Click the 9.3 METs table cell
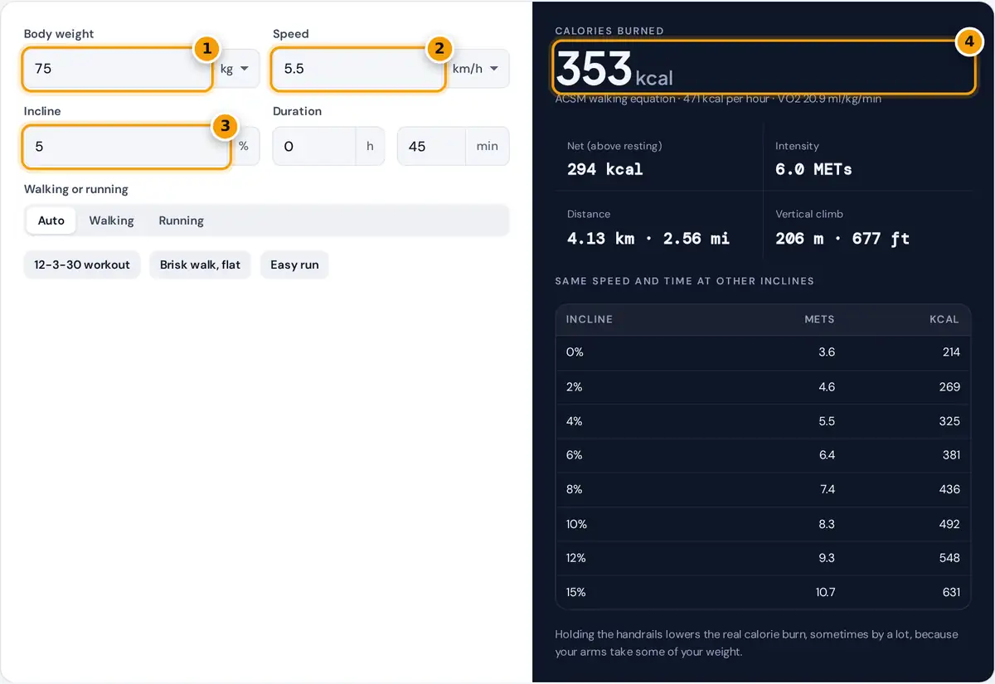 coord(827,558)
